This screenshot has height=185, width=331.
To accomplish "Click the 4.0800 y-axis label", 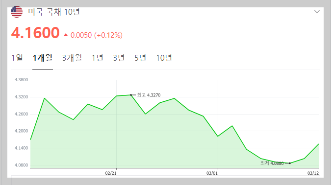I will [x=21, y=165].
